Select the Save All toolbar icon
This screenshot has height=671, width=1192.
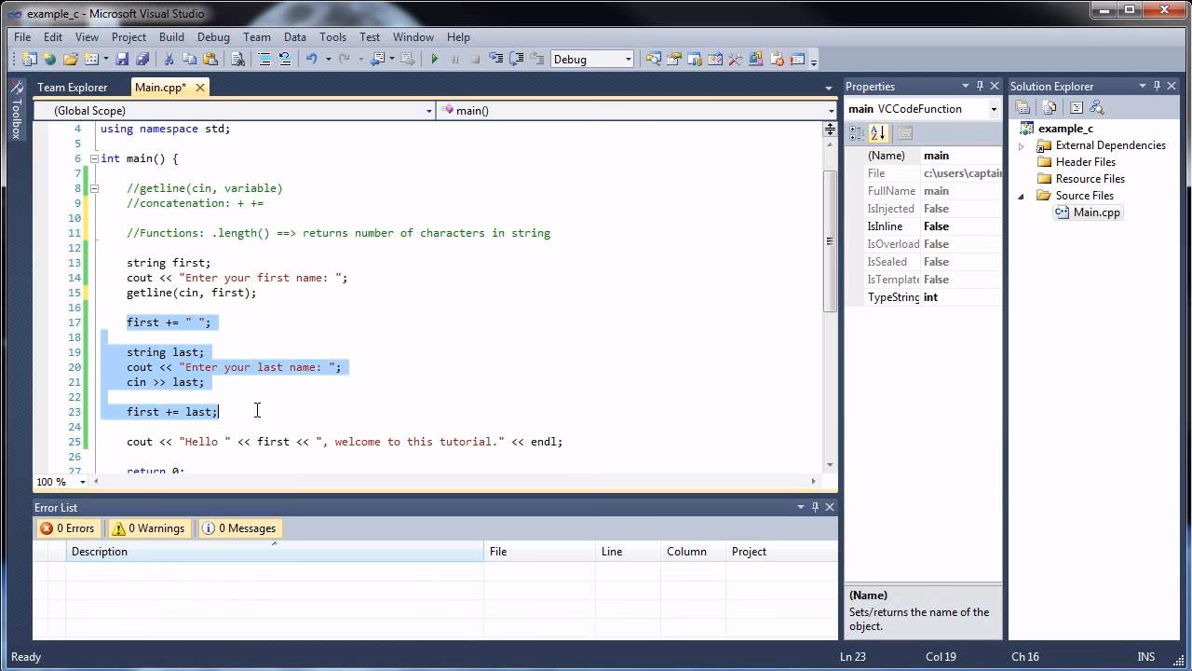point(143,58)
